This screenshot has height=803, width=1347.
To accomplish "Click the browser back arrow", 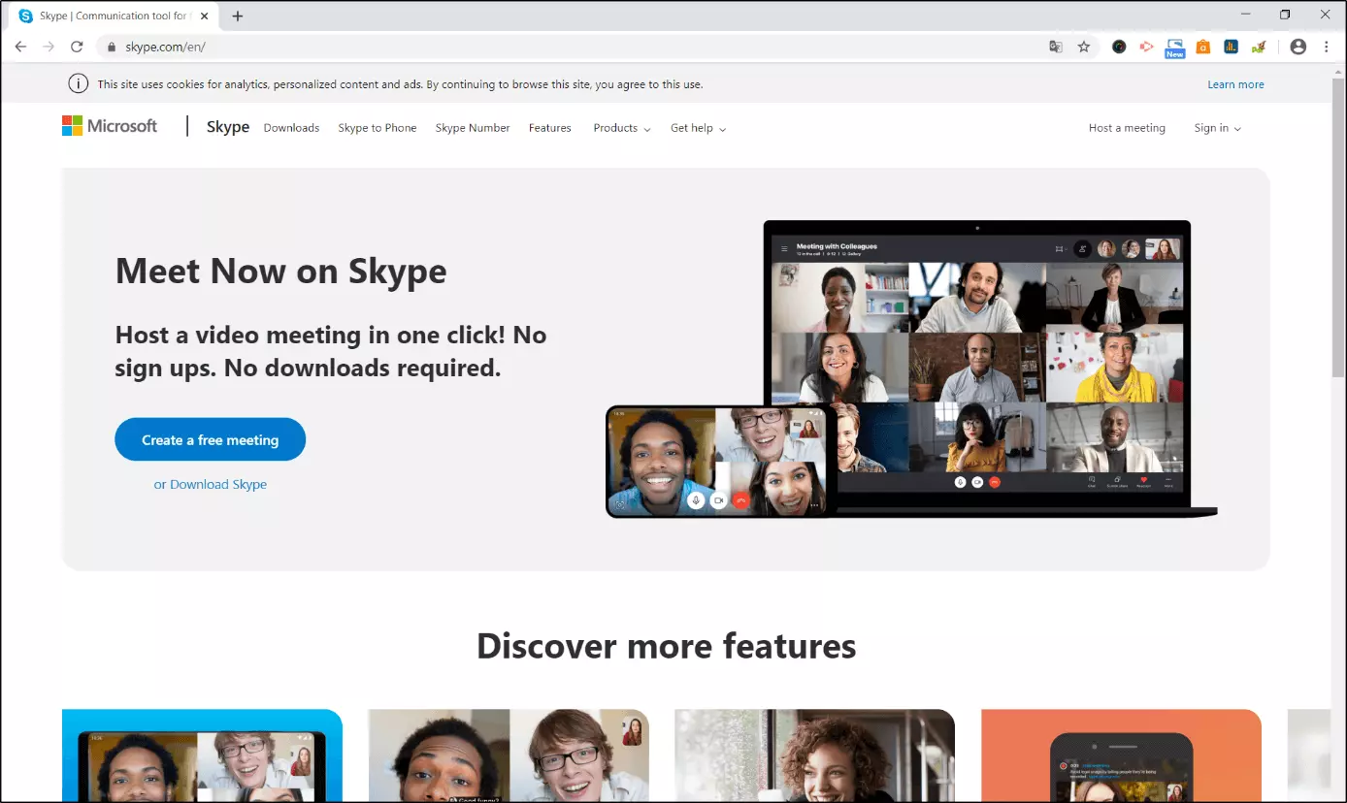I will [x=20, y=47].
